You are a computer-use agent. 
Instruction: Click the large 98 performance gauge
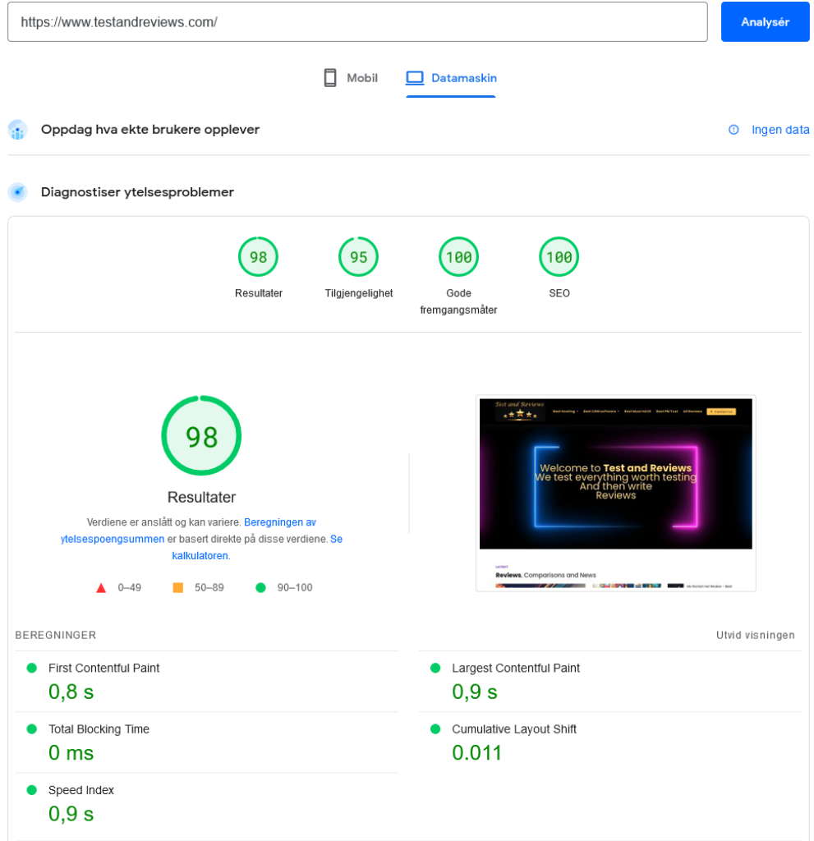tap(201, 435)
